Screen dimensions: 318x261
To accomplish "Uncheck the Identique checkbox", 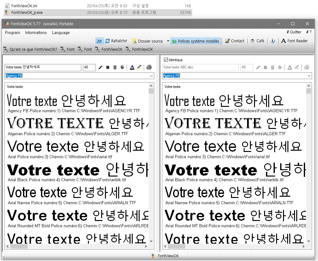I will (x=166, y=60).
